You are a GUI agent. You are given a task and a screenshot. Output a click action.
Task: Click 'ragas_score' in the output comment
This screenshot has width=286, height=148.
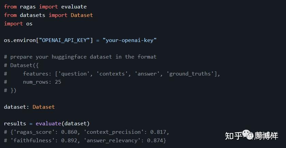pos(31,132)
